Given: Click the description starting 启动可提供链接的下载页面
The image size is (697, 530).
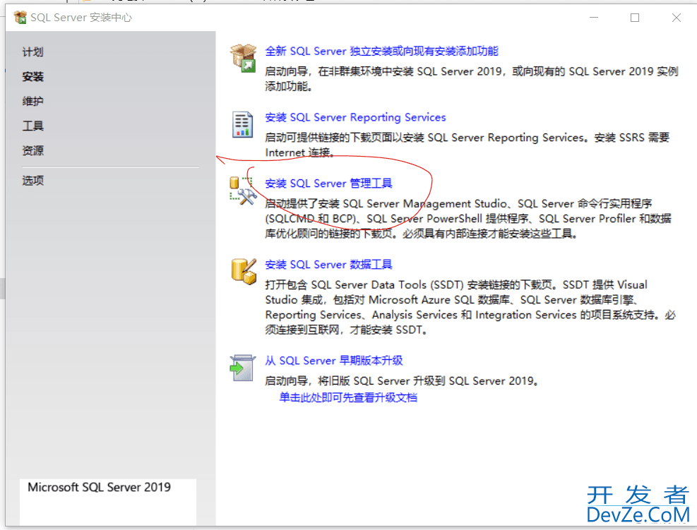Looking at the screenshot, I should coord(467,145).
